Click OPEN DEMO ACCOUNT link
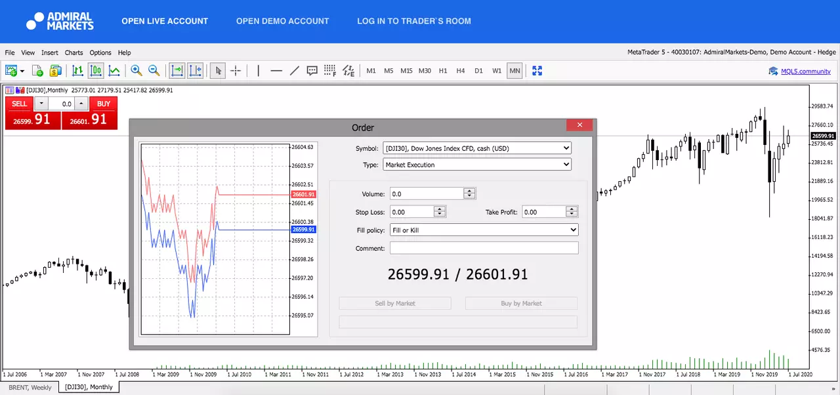Image resolution: width=840 pixels, height=395 pixels. (x=283, y=21)
